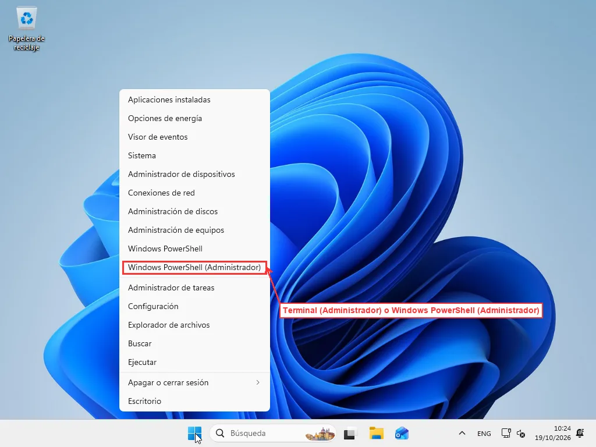596x447 pixels.
Task: Click the search magnifier icon
Action: 219,433
